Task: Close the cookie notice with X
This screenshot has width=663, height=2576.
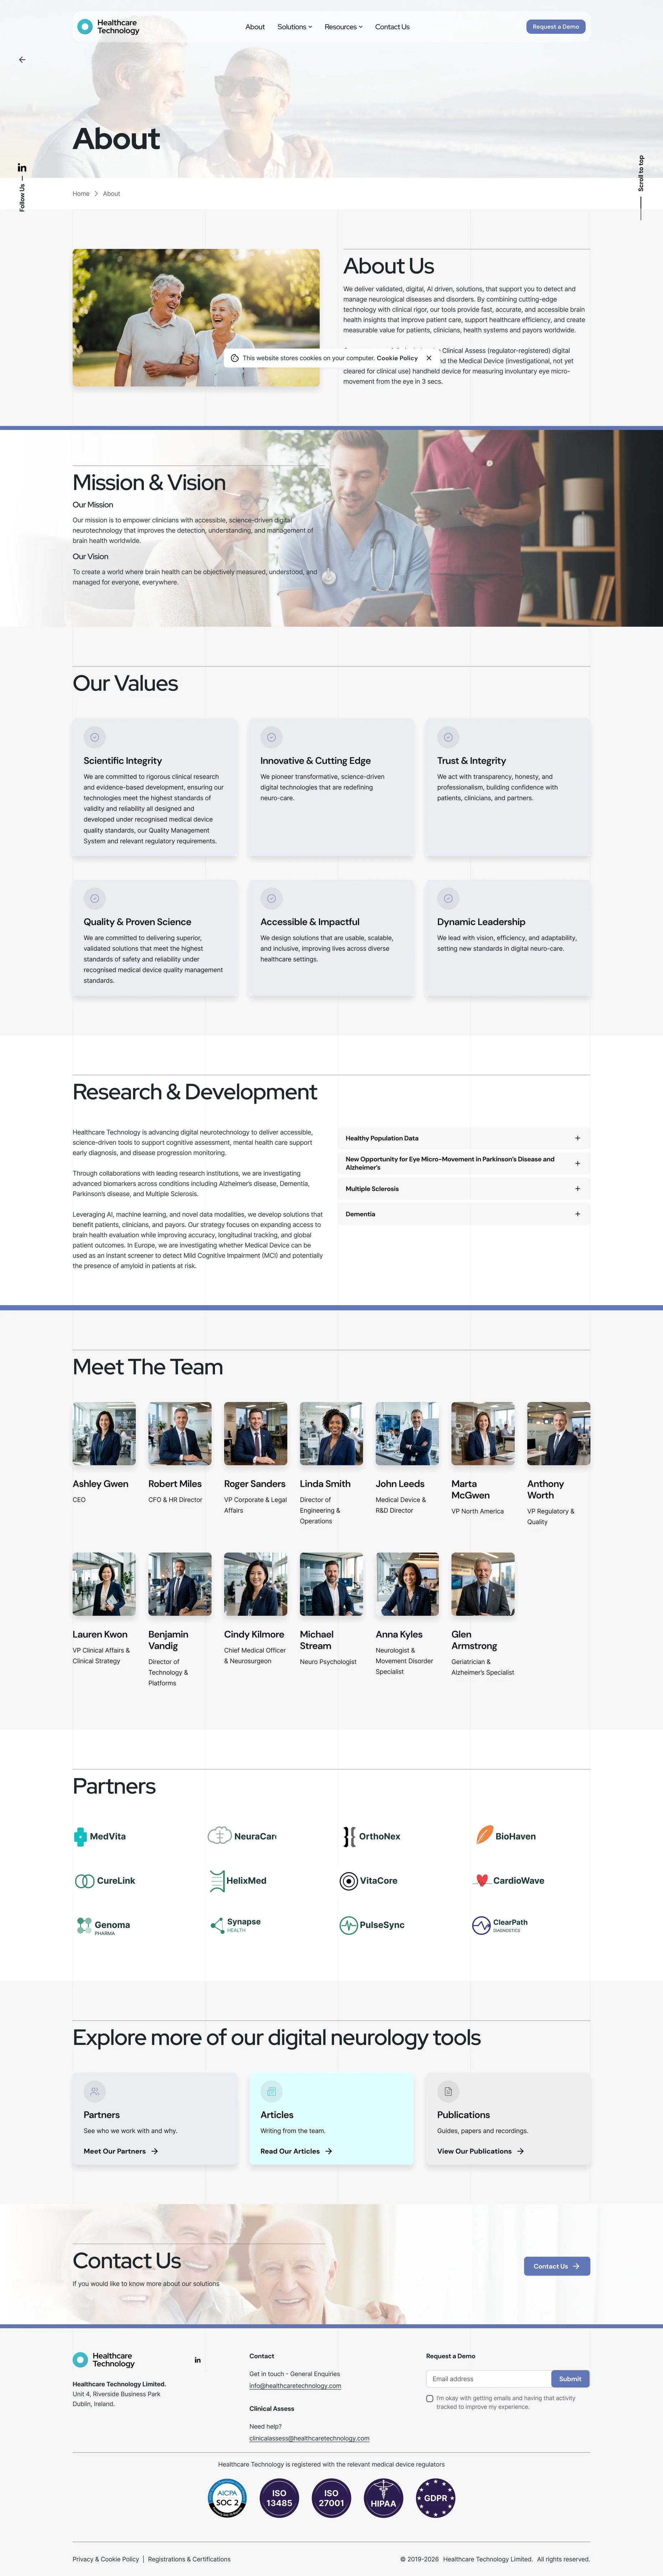Action: [430, 358]
